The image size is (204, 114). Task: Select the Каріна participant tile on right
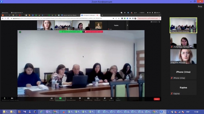pos(183,88)
